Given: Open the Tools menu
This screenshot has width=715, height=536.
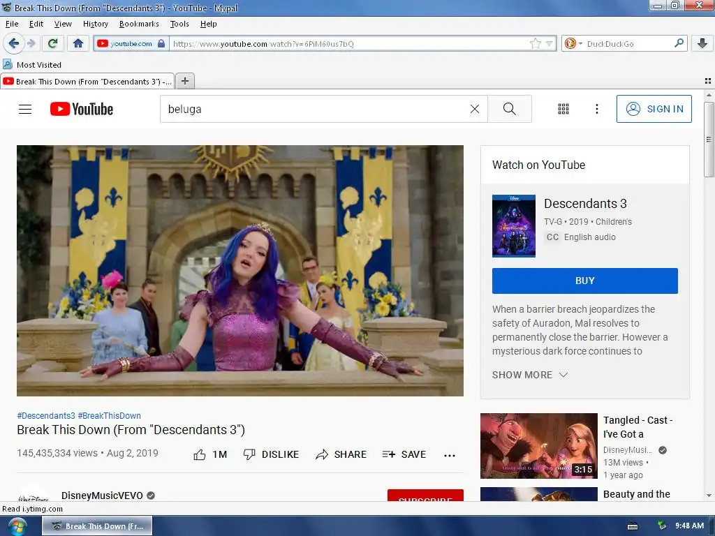Looking at the screenshot, I should (x=179, y=24).
